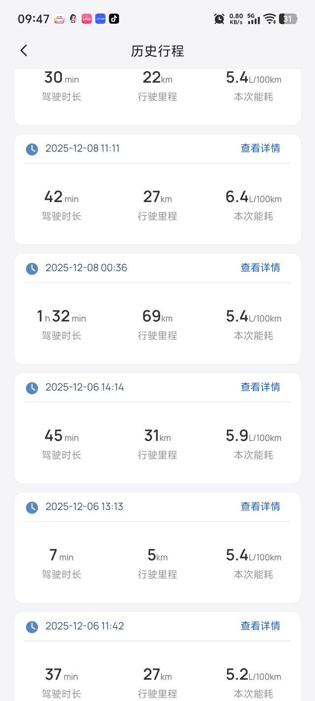
Task: Tap the back arrow icon
Action: point(24,50)
